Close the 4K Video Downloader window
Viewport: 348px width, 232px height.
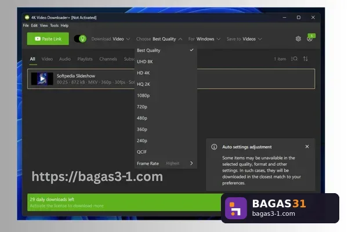pos(313,17)
